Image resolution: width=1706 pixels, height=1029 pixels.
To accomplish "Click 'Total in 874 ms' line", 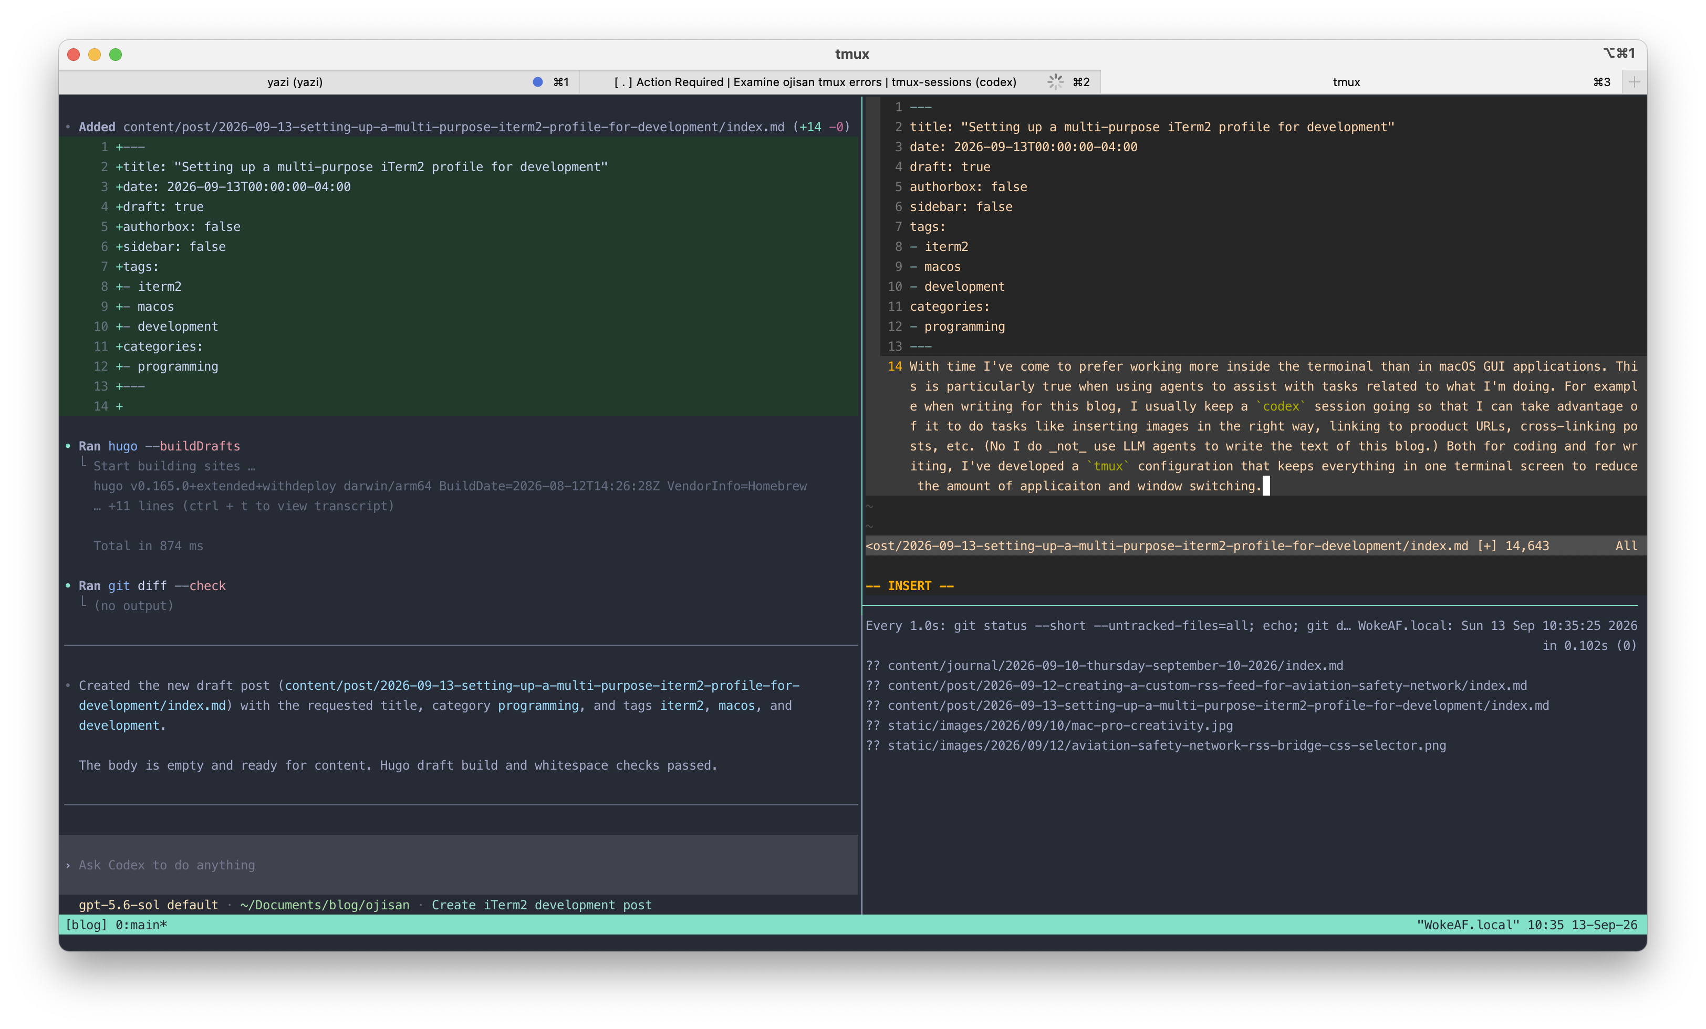I will pyautogui.click(x=148, y=546).
